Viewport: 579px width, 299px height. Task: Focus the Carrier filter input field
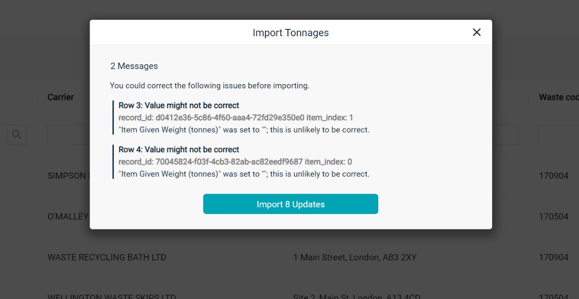(x=69, y=135)
